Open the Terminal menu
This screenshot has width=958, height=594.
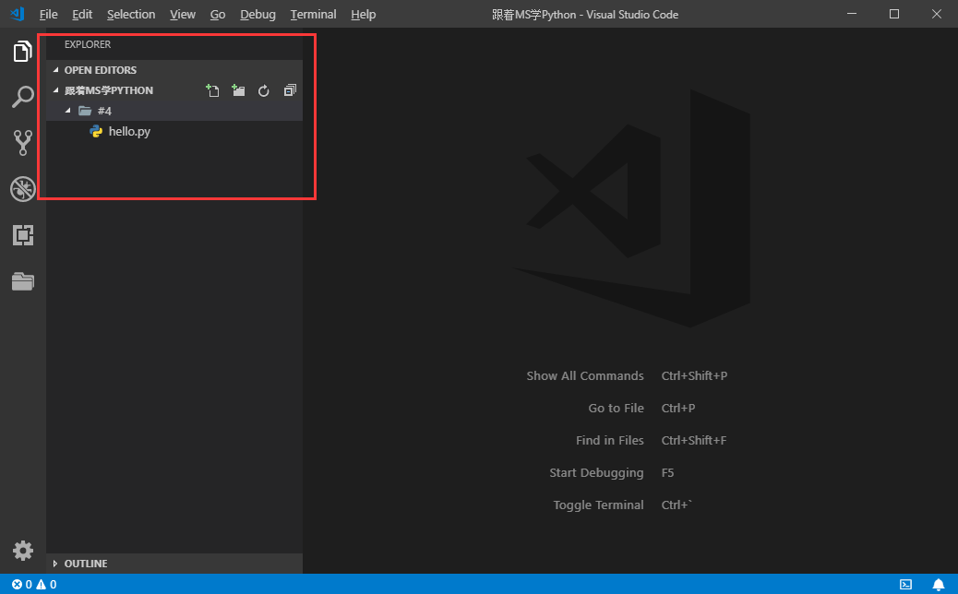click(x=313, y=15)
